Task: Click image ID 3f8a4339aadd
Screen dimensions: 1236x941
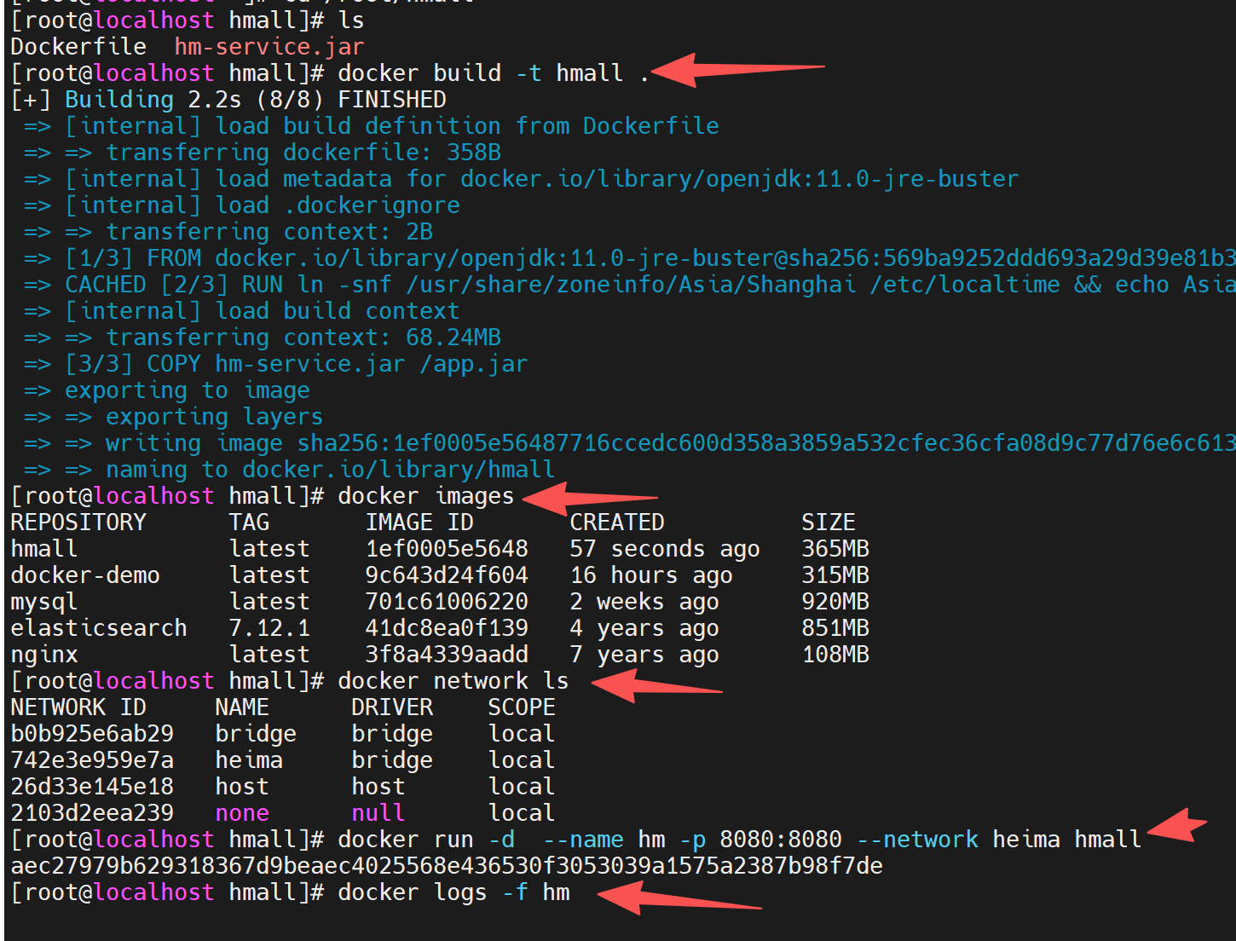Action: [447, 655]
